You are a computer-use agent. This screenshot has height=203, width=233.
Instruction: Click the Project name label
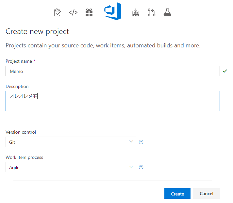tap(19, 61)
